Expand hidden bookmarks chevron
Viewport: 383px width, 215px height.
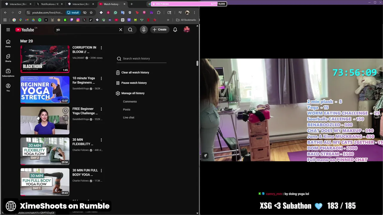click(168, 20)
